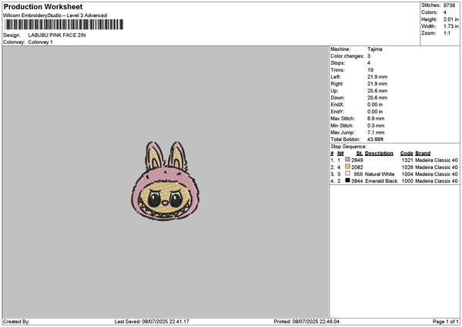Click the Color changes value '3'
The width and height of the screenshot is (462, 327).
[x=369, y=56]
